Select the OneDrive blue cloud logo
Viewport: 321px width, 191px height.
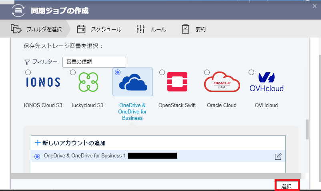click(x=133, y=82)
